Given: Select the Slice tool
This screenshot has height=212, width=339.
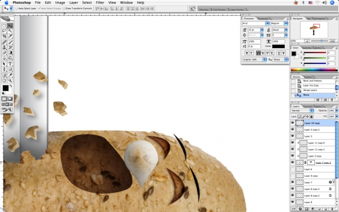Looking at the screenshot, I should pos(10,36).
